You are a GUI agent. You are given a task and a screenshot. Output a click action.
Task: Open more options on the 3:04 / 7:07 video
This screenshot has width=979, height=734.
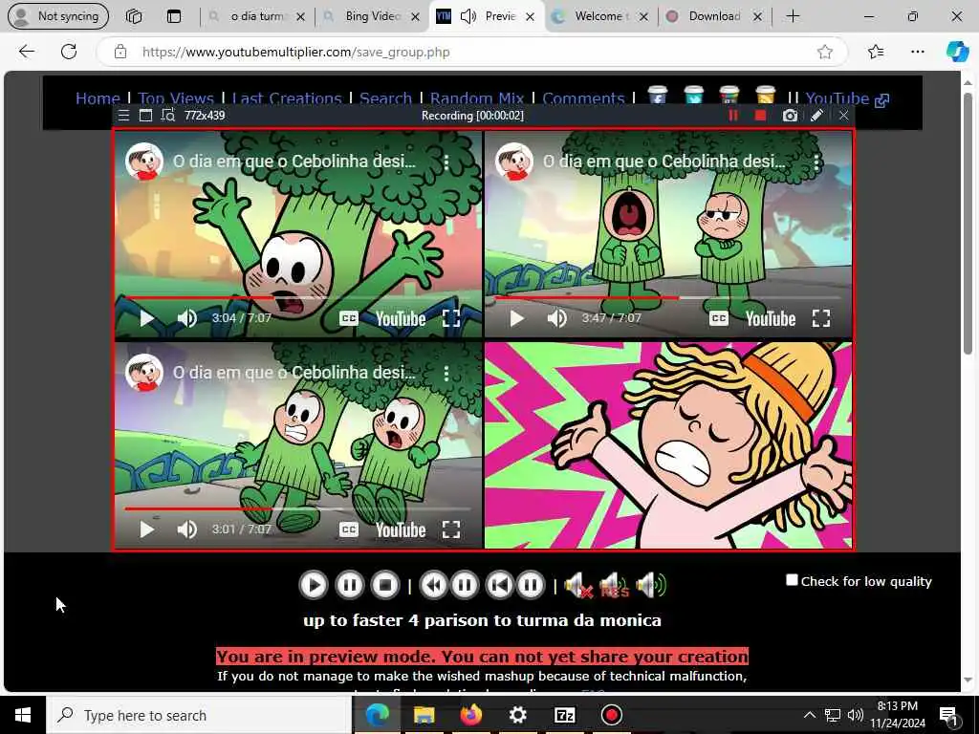point(446,162)
